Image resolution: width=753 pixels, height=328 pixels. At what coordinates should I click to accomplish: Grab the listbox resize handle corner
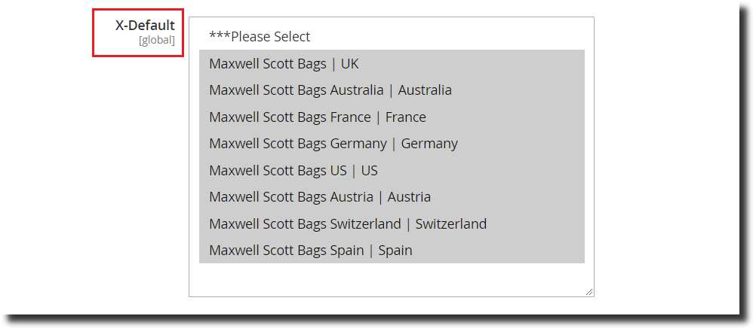(x=589, y=292)
